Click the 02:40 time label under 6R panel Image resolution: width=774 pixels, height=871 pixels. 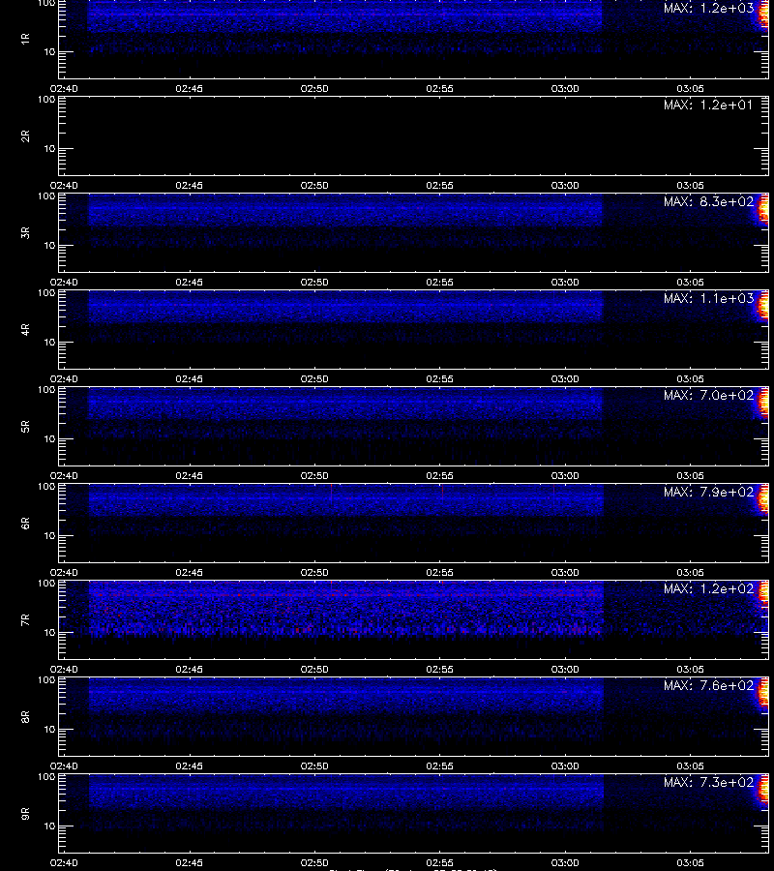64,572
